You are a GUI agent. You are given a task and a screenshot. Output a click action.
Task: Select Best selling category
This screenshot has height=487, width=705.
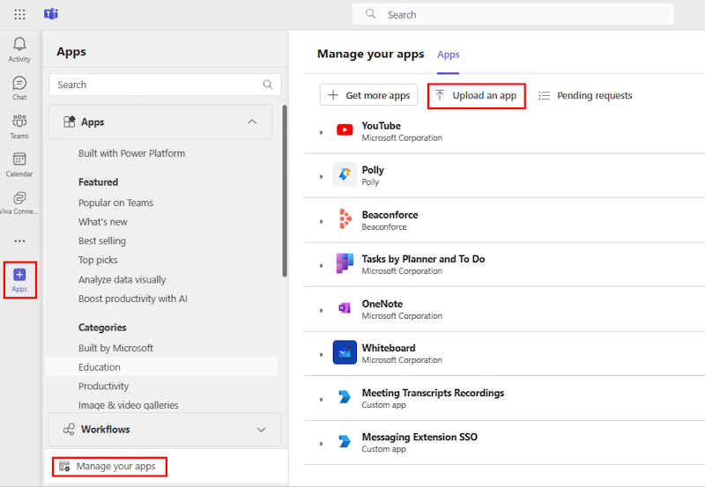tap(102, 240)
